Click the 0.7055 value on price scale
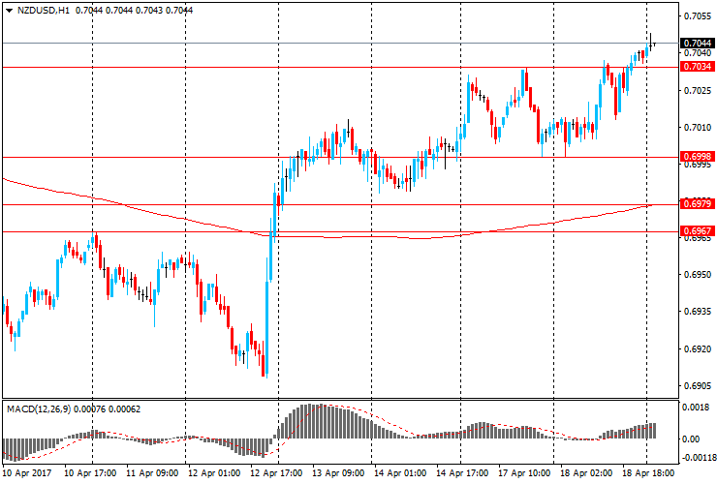The width and height of the screenshot is (717, 484). [x=697, y=16]
